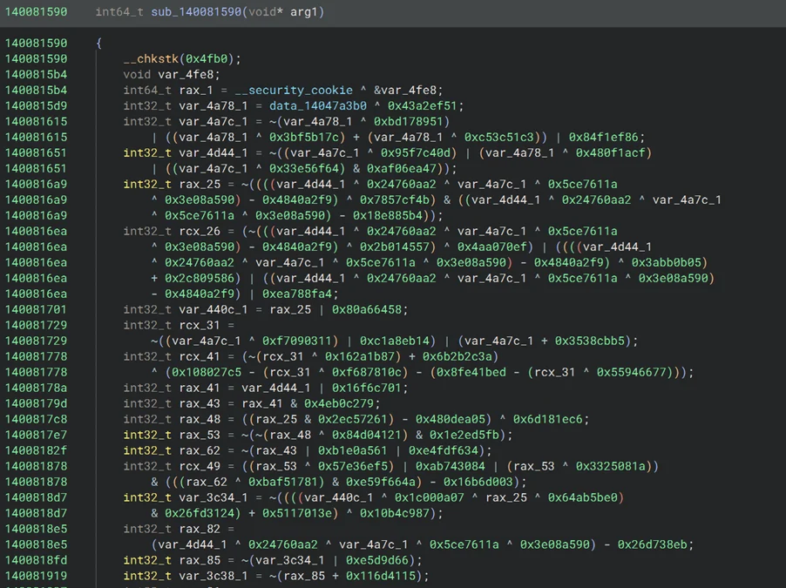Click address 14008179d in the gutter
This screenshot has height=588, width=786.
[36, 403]
